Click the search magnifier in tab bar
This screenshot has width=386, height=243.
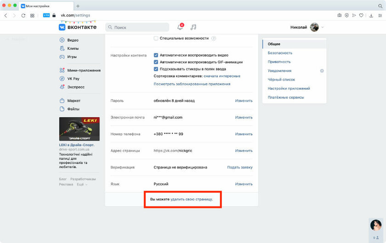380,6
